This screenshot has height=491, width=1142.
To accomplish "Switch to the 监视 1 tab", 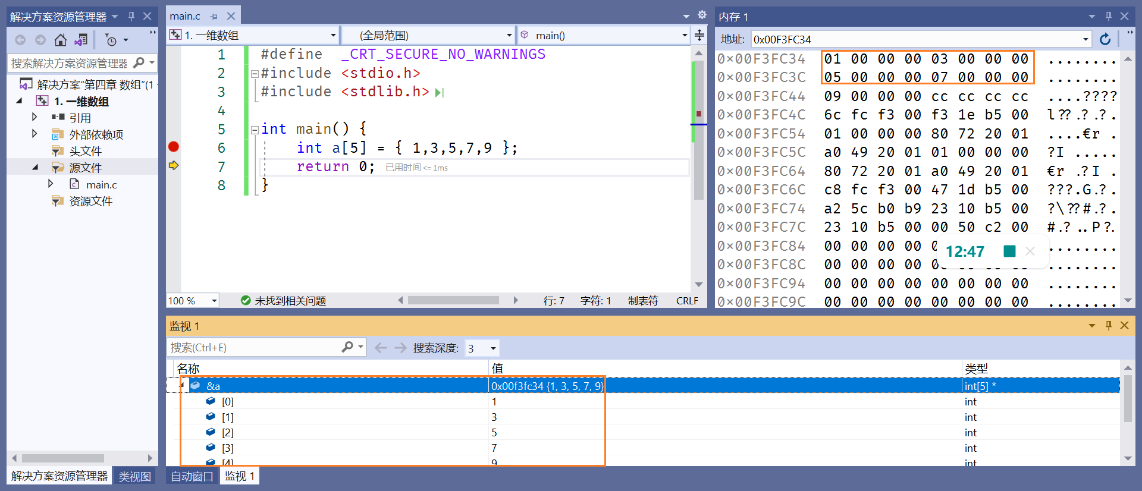I will click(x=240, y=476).
